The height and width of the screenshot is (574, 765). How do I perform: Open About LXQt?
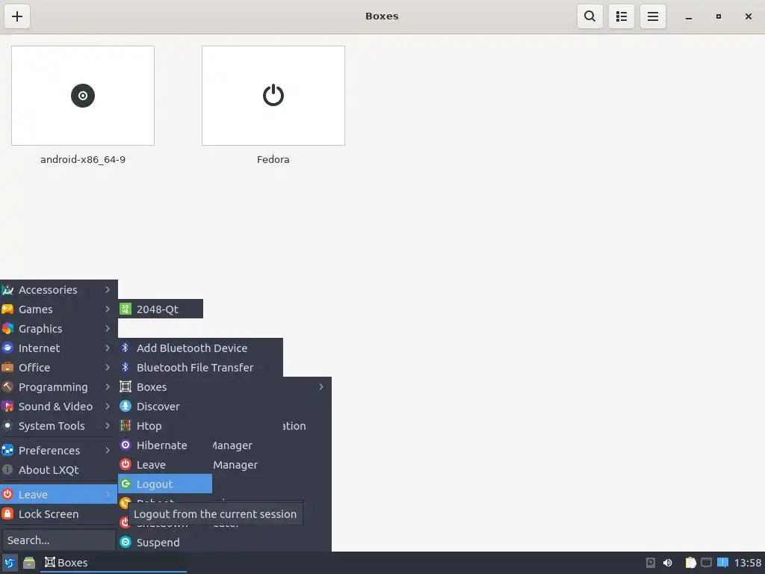58,470
